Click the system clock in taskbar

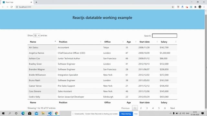pos(195,113)
